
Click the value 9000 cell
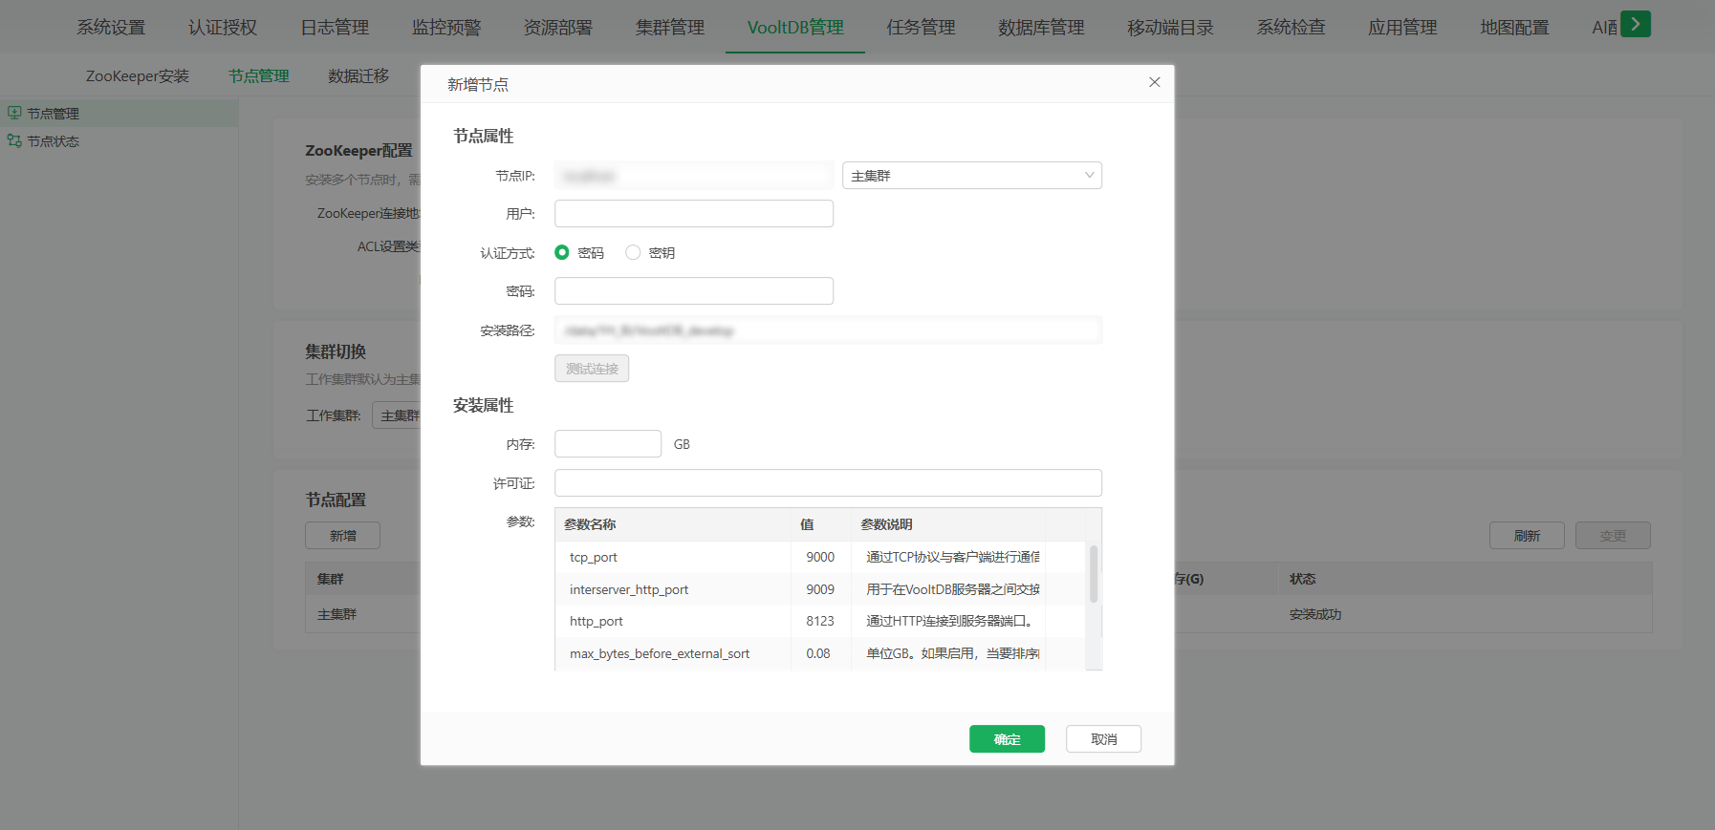click(x=820, y=557)
